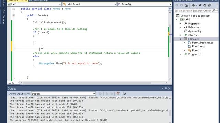The height and width of the screenshot is (123, 220).
Task: Click the Form1 class icon in tree
Action: pyautogui.click(x=189, y=50)
